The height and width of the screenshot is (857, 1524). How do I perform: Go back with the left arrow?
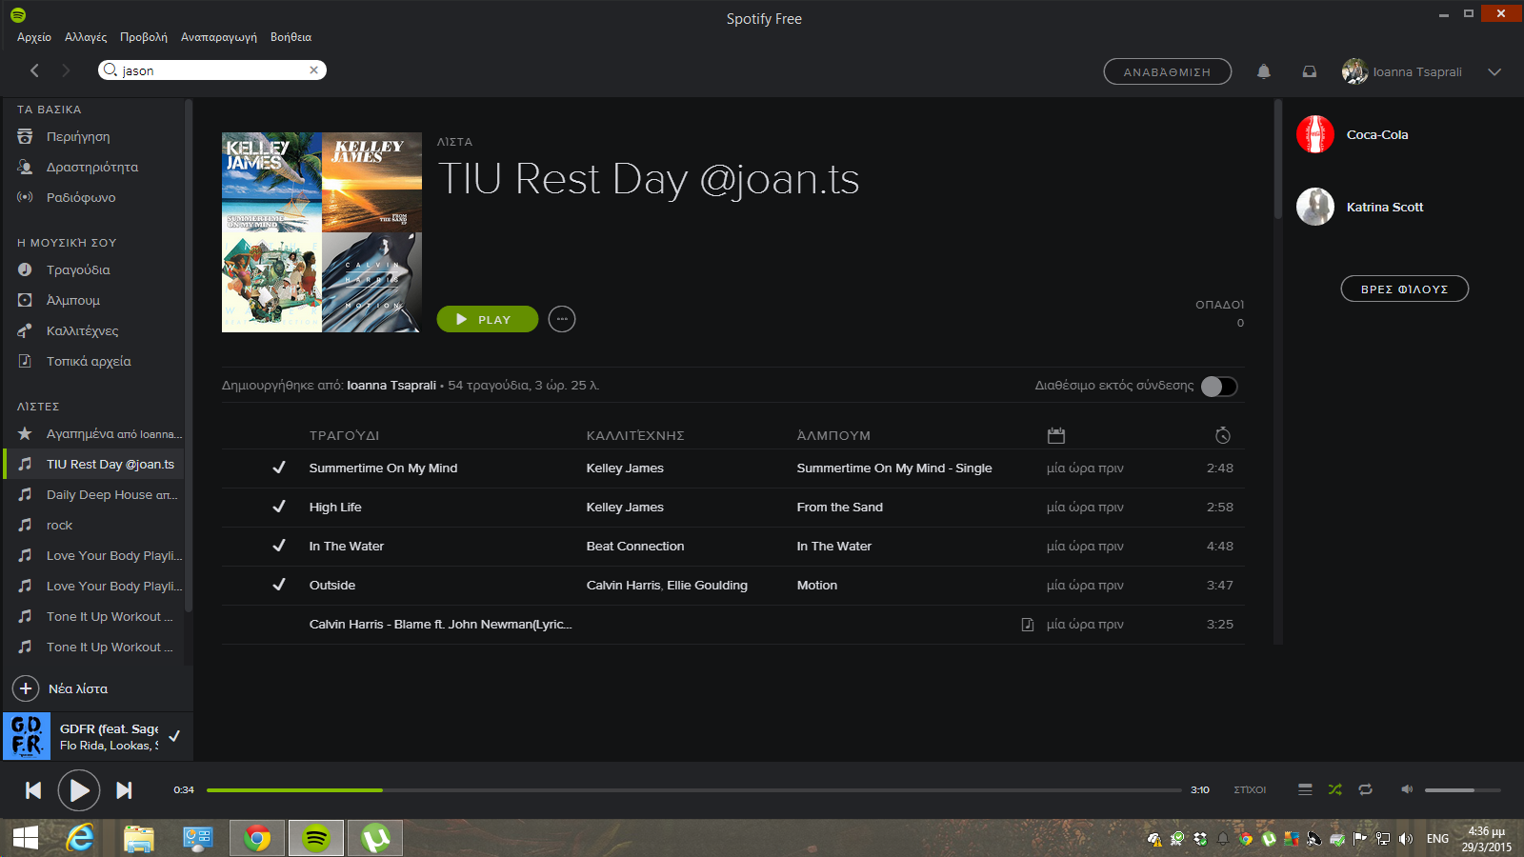tap(34, 70)
